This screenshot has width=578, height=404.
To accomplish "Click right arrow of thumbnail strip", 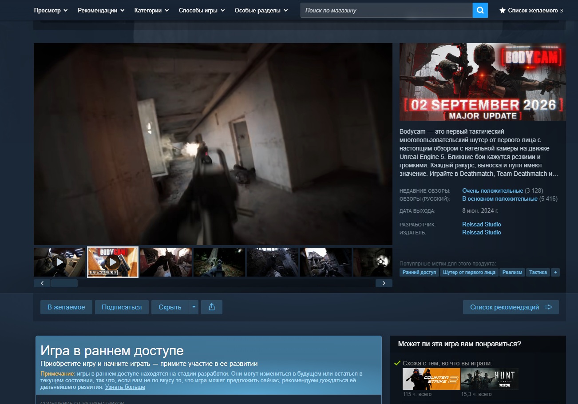I will coord(384,283).
